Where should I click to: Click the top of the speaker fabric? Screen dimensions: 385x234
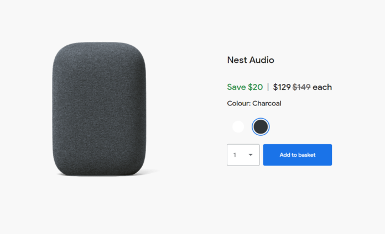[99, 46]
